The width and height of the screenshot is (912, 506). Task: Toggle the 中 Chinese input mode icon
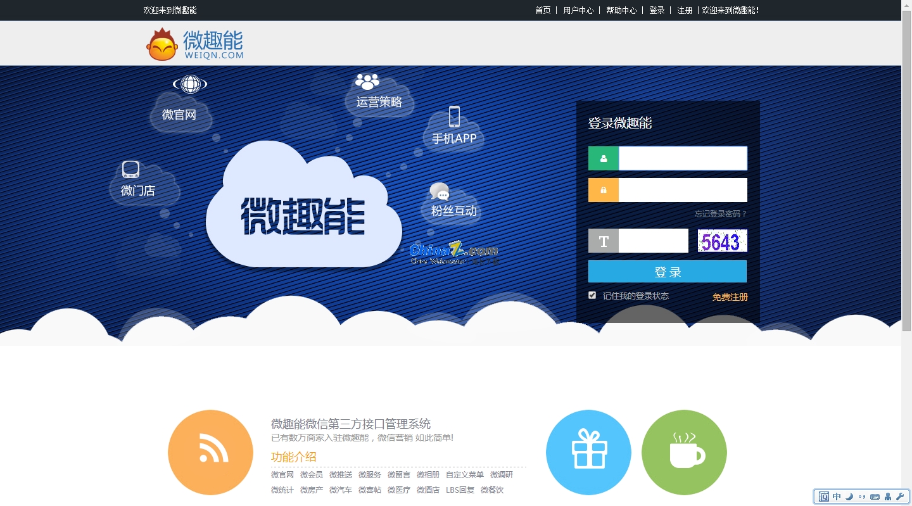click(837, 497)
